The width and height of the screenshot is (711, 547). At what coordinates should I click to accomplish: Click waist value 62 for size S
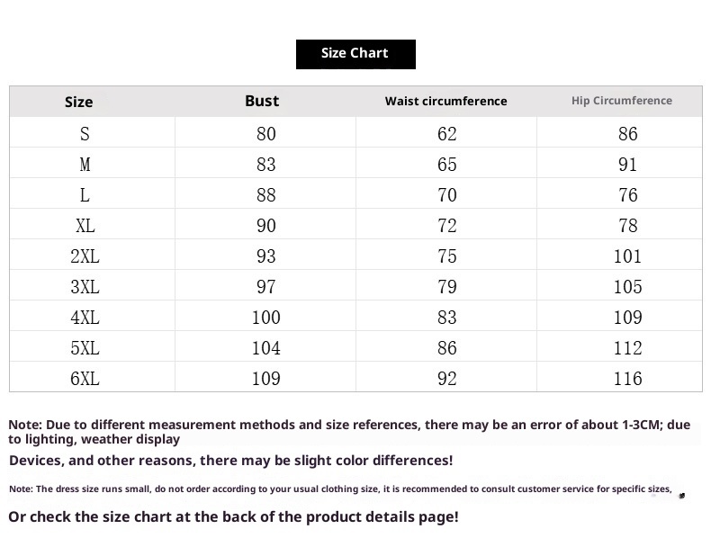click(446, 134)
